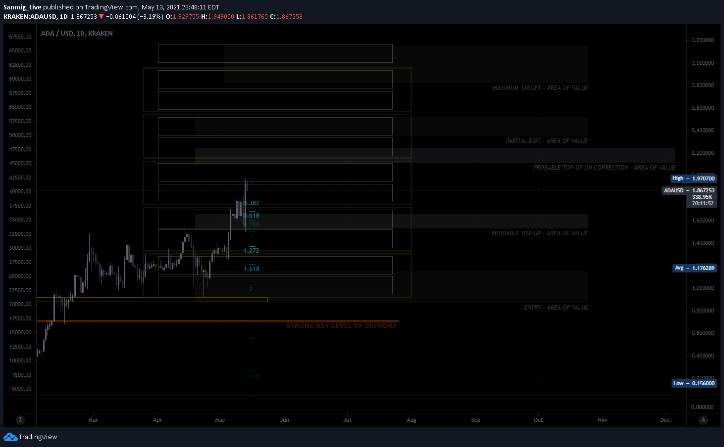Click the Aug label on time axis
Image resolution: width=724 pixels, height=447 pixels.
coord(412,420)
